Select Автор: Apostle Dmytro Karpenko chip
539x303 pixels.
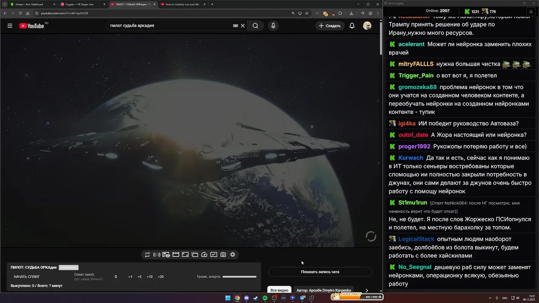(x=324, y=290)
